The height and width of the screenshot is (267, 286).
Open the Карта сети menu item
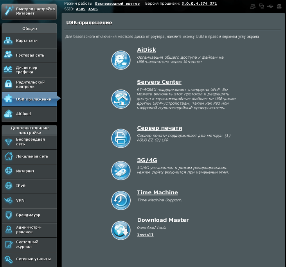(x=29, y=41)
